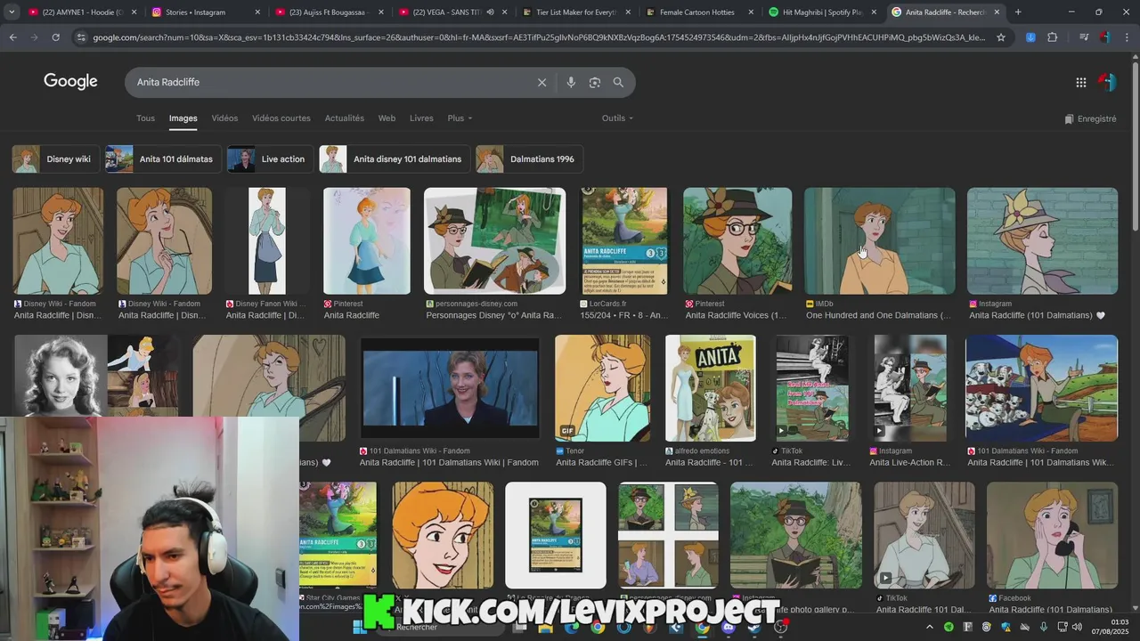Clear the search box with the X icon

(541, 82)
